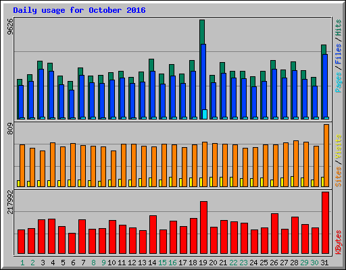Click the blue files bar for day 31
Viewport: 346px width, 270px height.
pyautogui.click(x=325, y=86)
